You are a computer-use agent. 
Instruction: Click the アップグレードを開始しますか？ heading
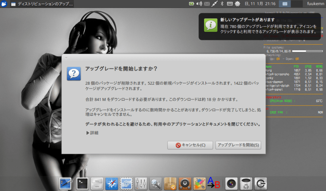(x=121, y=69)
